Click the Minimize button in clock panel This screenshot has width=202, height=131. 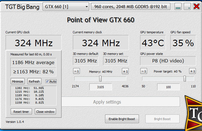point(18,81)
